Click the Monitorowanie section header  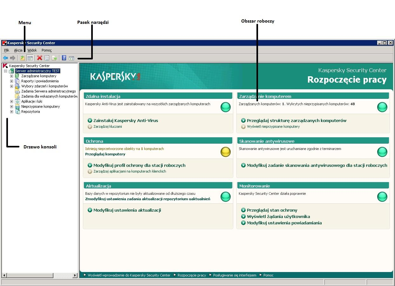point(313,186)
